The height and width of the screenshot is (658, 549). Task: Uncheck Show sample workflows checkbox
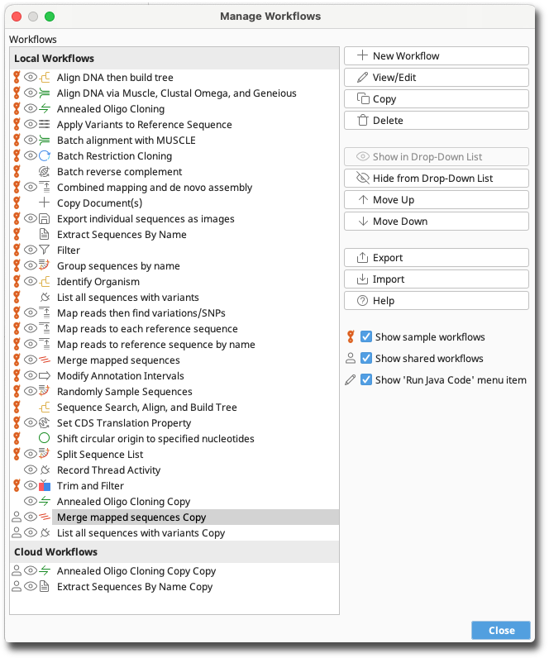pyautogui.click(x=366, y=337)
